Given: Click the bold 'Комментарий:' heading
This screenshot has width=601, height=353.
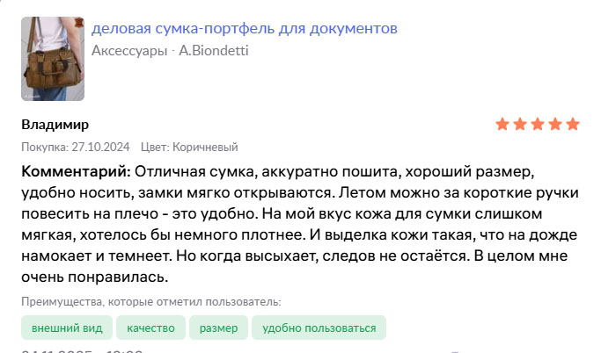Looking at the screenshot, I should point(76,169).
